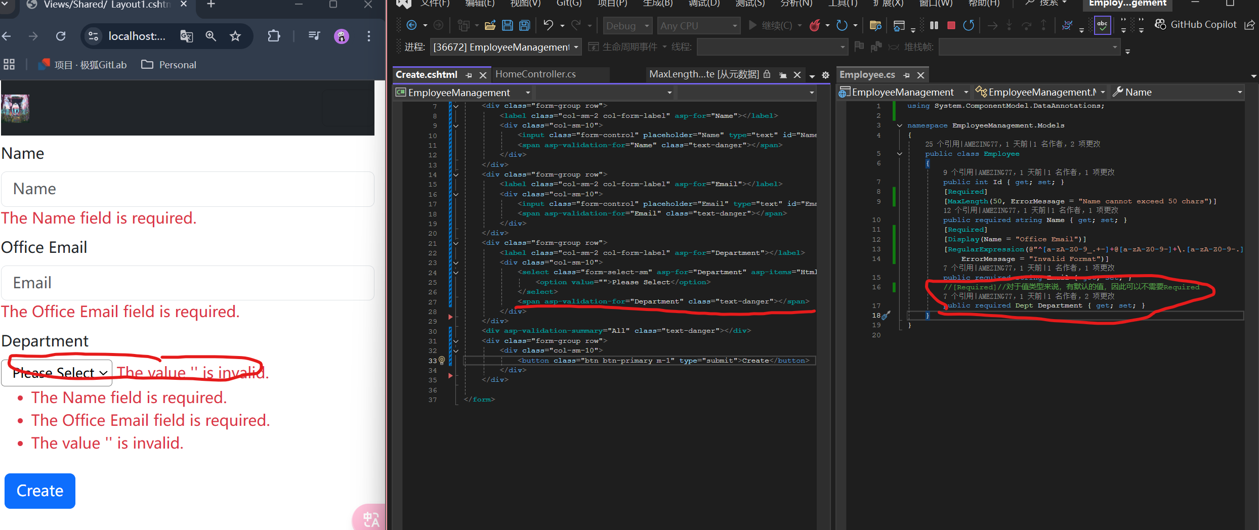Open browser zoom magnifier icon
The width and height of the screenshot is (1259, 530).
tap(211, 36)
